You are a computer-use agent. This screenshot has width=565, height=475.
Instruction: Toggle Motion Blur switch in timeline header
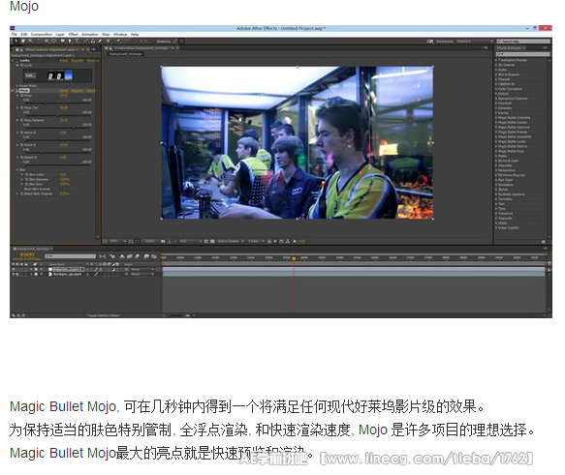[x=137, y=256]
